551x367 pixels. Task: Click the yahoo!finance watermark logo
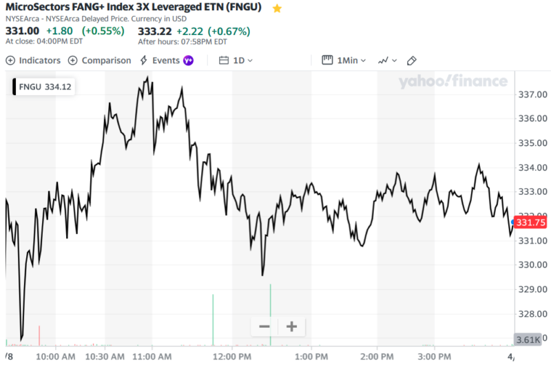453,82
